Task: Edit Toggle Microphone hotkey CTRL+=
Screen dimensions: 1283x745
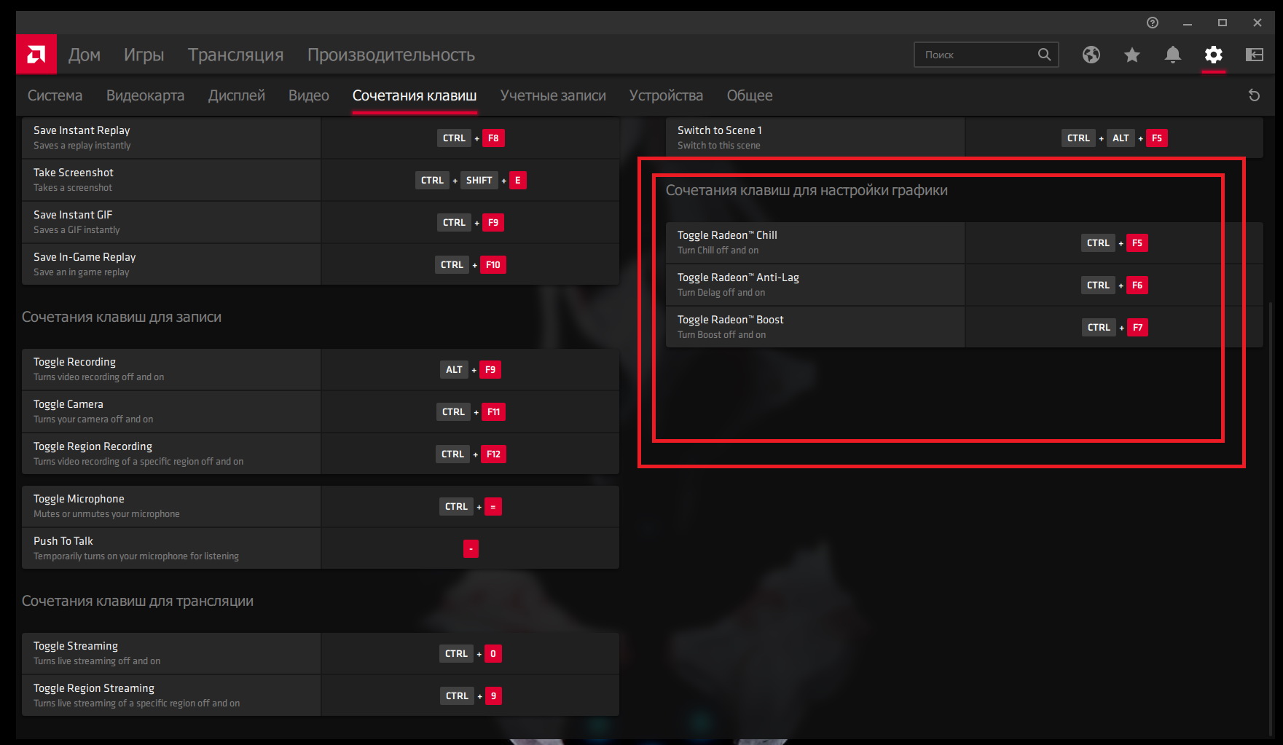Action: pyautogui.click(x=471, y=506)
